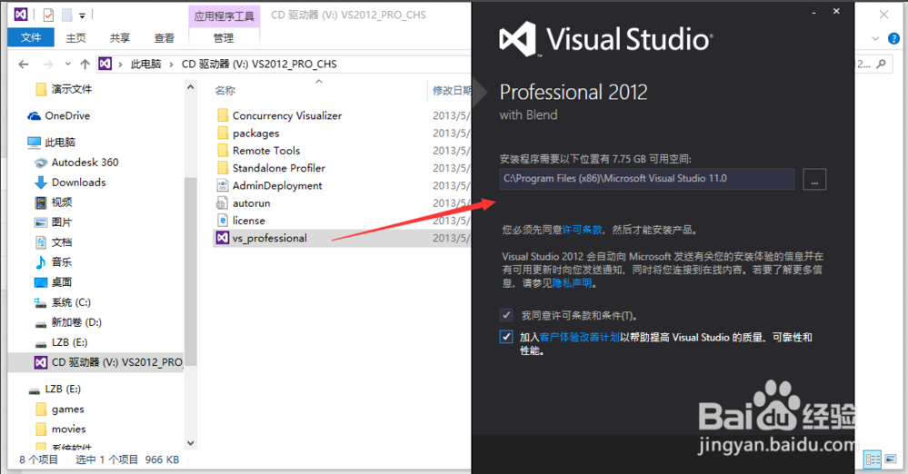The image size is (908, 474).
Task: Open the 许可条款 link
Action: (582, 230)
